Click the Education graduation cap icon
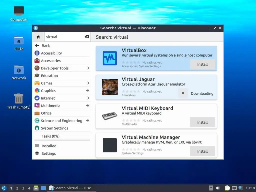The image size is (256, 192). pos(37,75)
